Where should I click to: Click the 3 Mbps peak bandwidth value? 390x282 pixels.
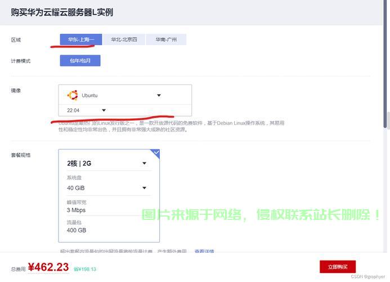(x=76, y=210)
